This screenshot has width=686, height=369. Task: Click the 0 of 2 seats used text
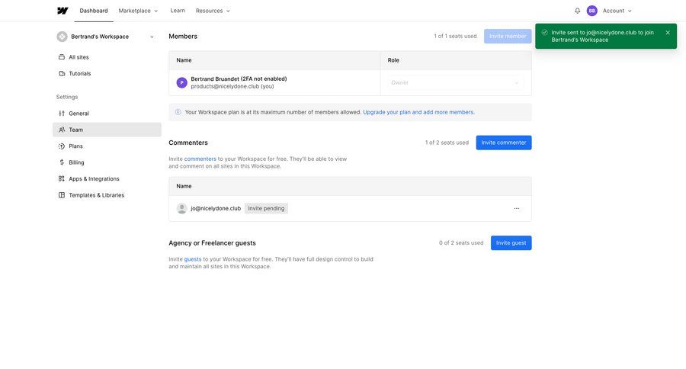(x=461, y=243)
